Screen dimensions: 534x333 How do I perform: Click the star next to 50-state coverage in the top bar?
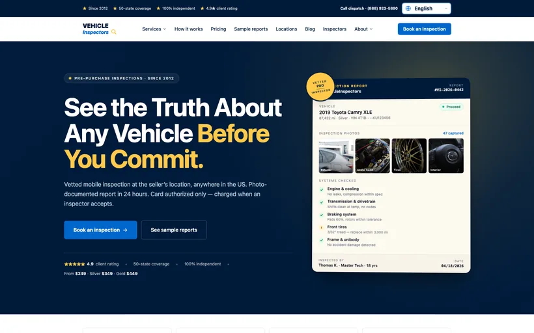[115, 8]
